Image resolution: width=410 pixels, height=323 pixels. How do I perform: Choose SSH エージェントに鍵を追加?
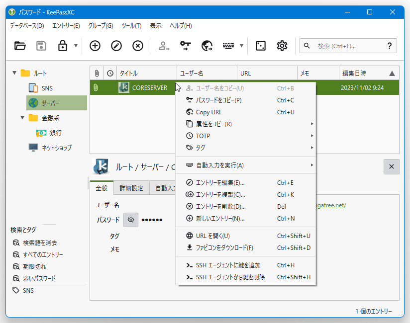pyautogui.click(x=245, y=265)
